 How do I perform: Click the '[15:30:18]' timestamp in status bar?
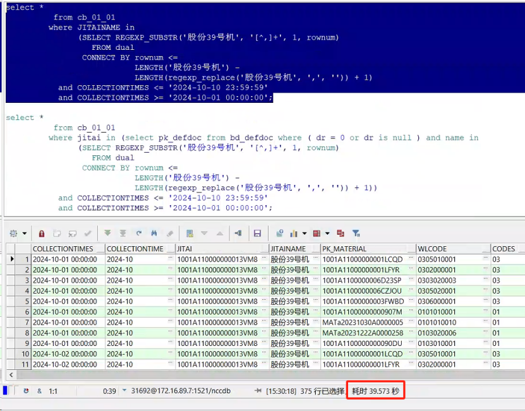point(281,391)
